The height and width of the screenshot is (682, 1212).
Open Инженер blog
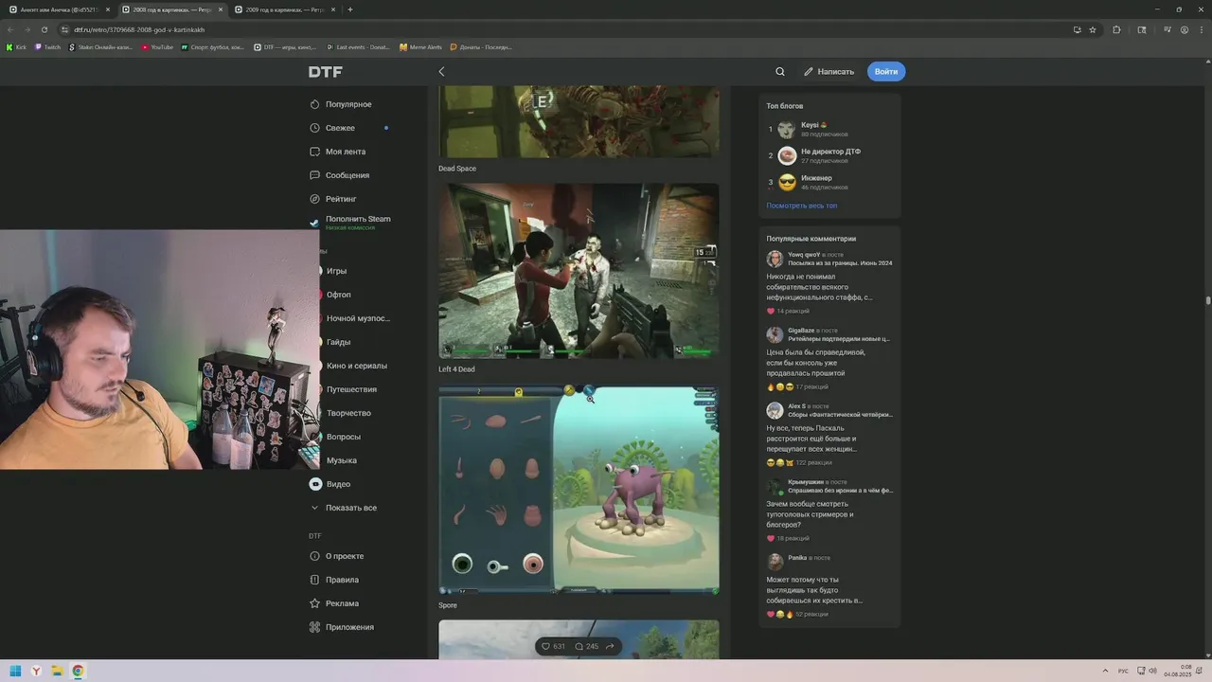(816, 178)
